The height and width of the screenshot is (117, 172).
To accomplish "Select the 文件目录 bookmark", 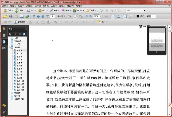I will pos(18,41).
